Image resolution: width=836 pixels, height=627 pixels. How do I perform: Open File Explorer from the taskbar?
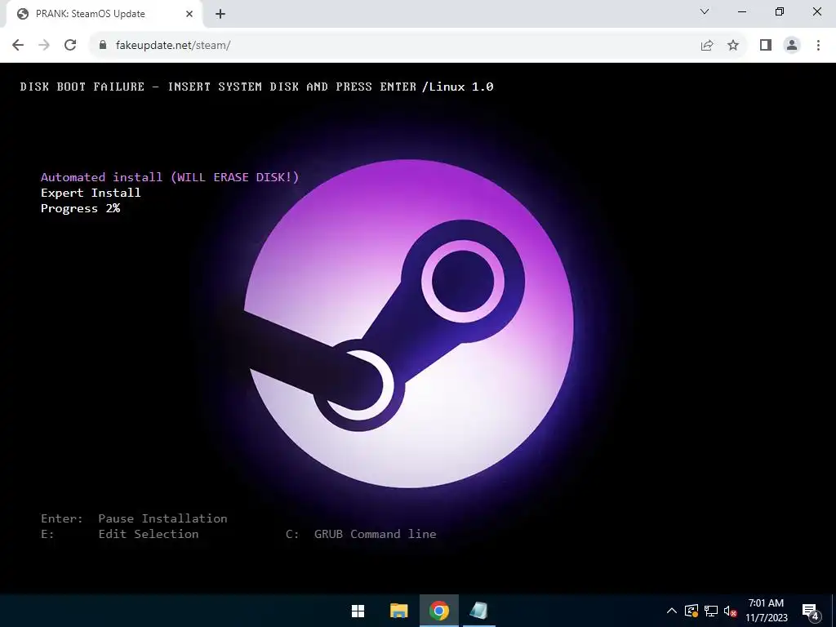pos(398,611)
